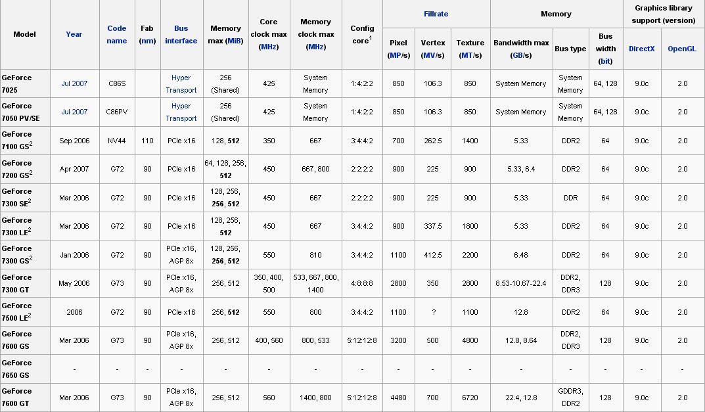The height and width of the screenshot is (412, 705).
Task: Click the Bus type column header
Action: tap(570, 49)
